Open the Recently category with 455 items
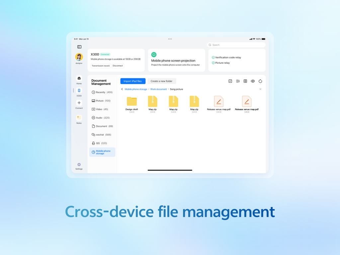Image resolution: width=340 pixels, height=255 pixels. pyautogui.click(x=102, y=92)
